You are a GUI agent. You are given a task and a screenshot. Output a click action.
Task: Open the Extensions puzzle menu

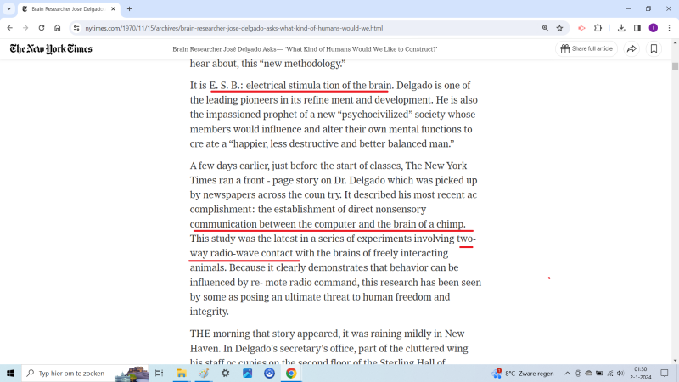[x=598, y=28]
